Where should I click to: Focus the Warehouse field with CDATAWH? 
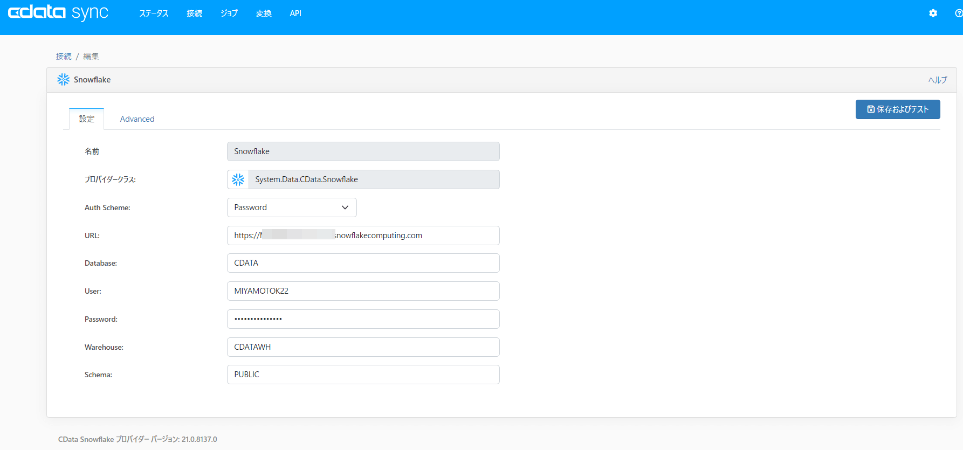[x=363, y=347]
